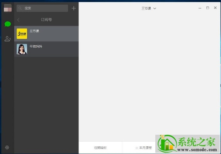Select the 年糕妈妈 subscription entry
Image resolution: width=221 pixels, height=154 pixels.
pos(46,49)
